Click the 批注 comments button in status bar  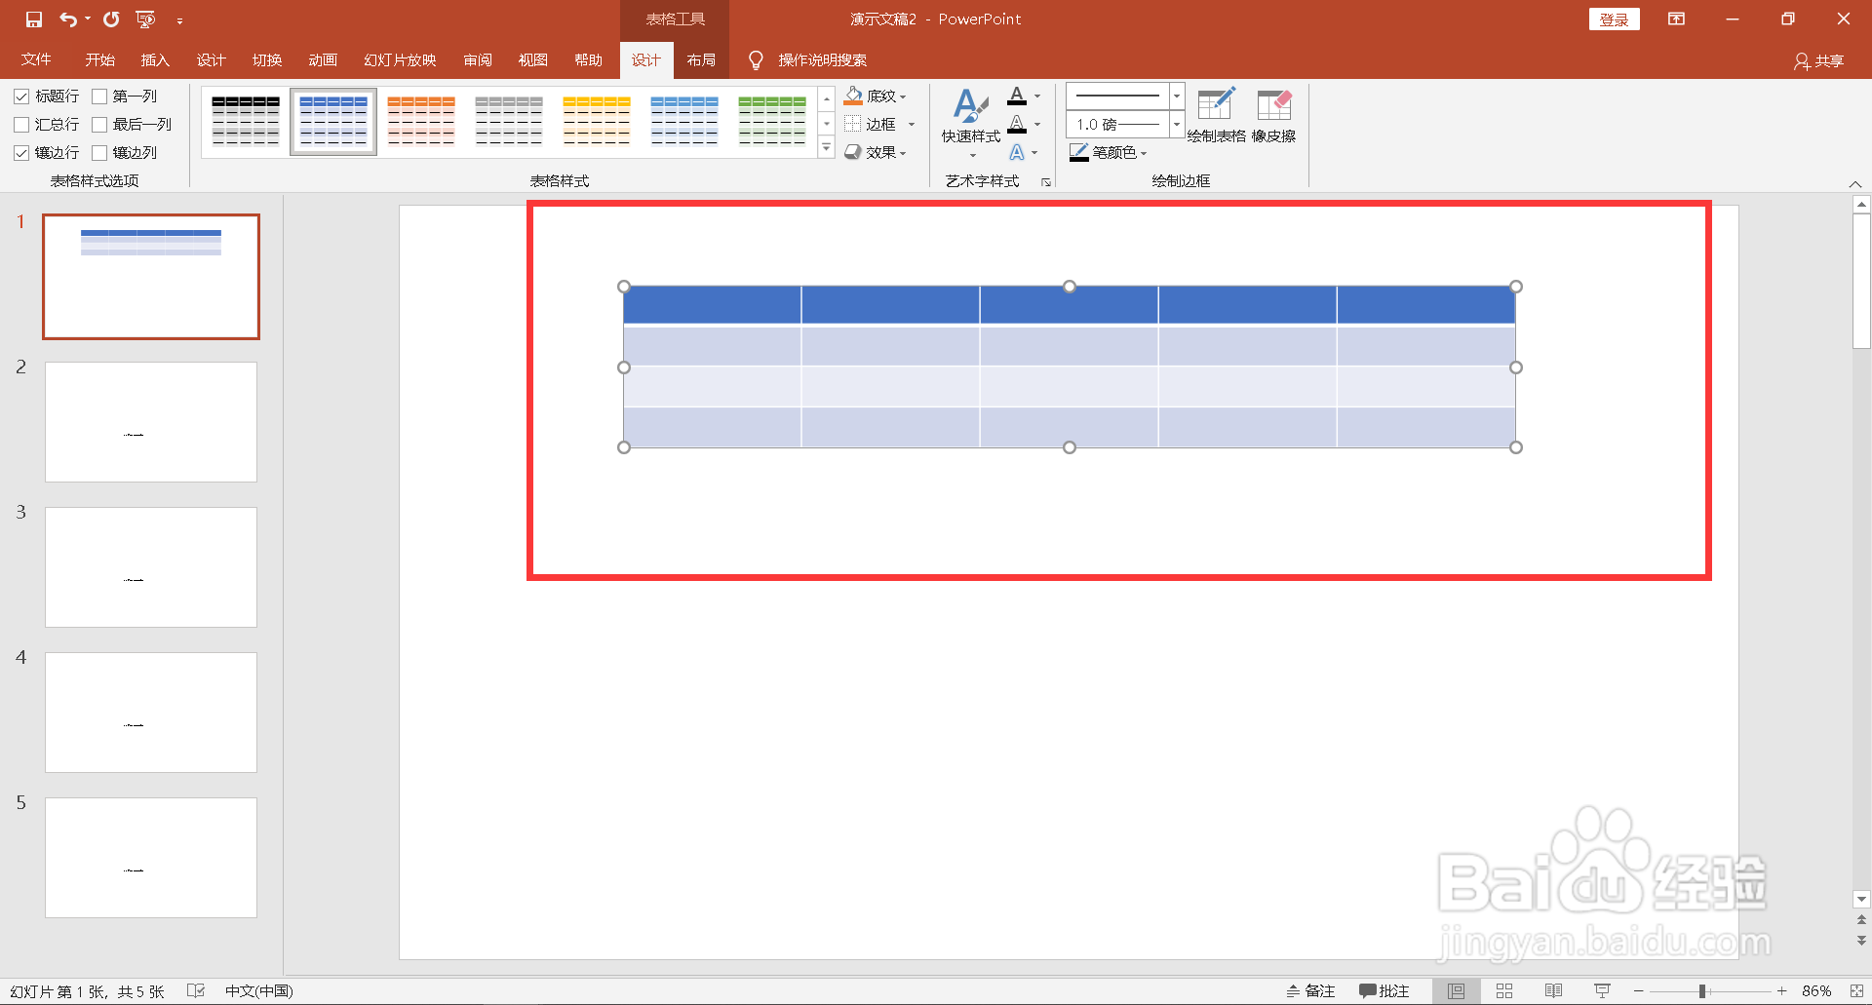coord(1384,991)
